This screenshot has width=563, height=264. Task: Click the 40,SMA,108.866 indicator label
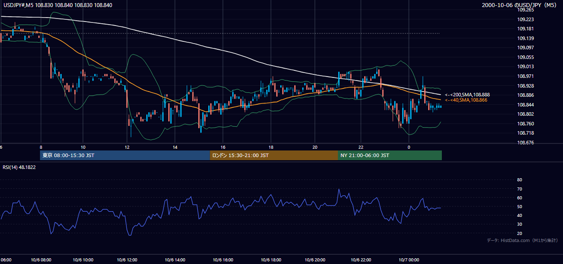[466, 100]
